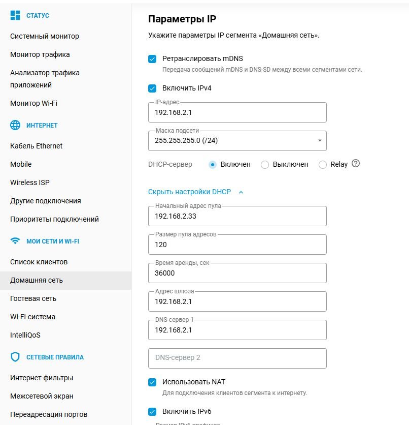409x425 pixels.
Task: Open the System Monitor menu item
Action: (x=45, y=36)
